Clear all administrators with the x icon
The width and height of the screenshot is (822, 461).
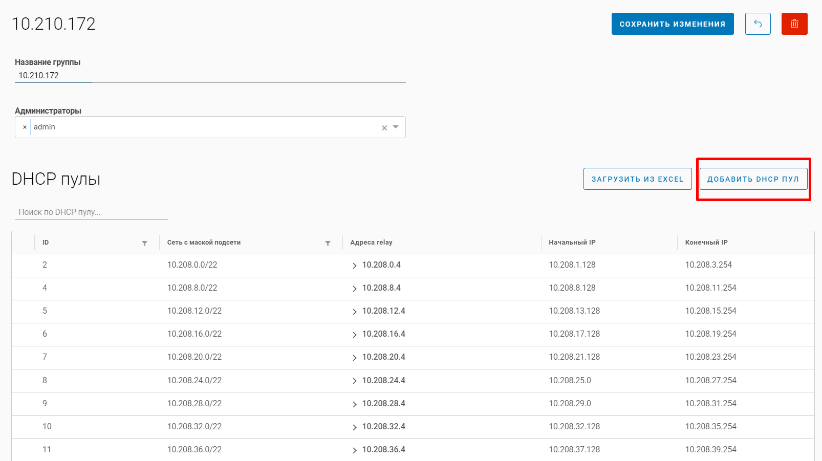[384, 128]
